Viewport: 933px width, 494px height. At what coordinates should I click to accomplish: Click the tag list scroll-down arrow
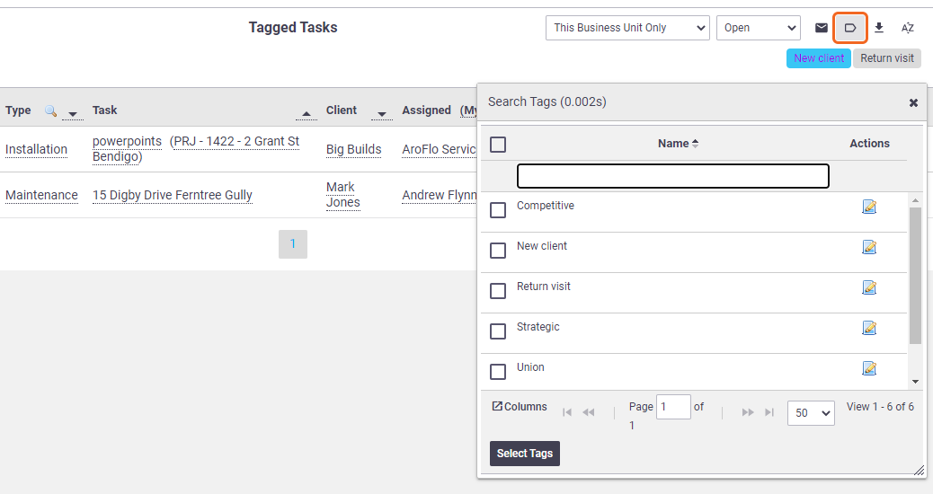pos(915,382)
